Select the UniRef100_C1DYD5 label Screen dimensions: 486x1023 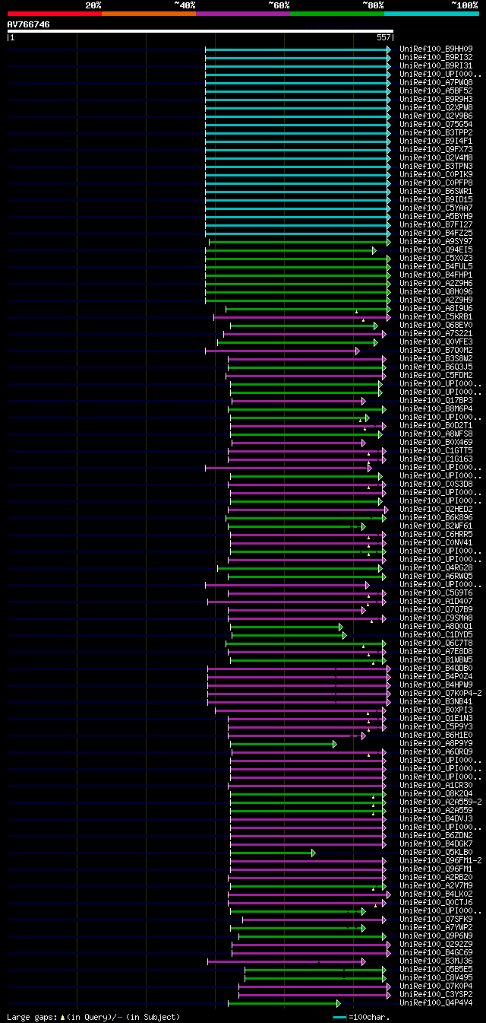[x=437, y=635]
